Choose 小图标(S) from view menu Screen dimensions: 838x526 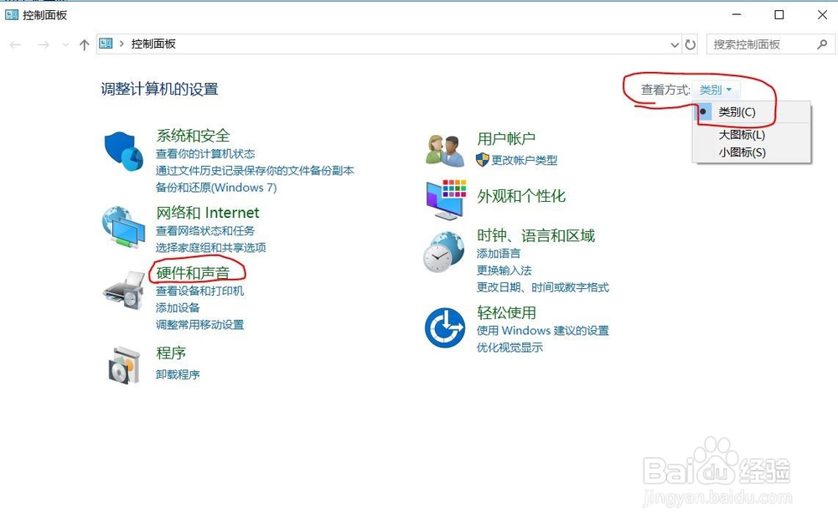(x=742, y=152)
